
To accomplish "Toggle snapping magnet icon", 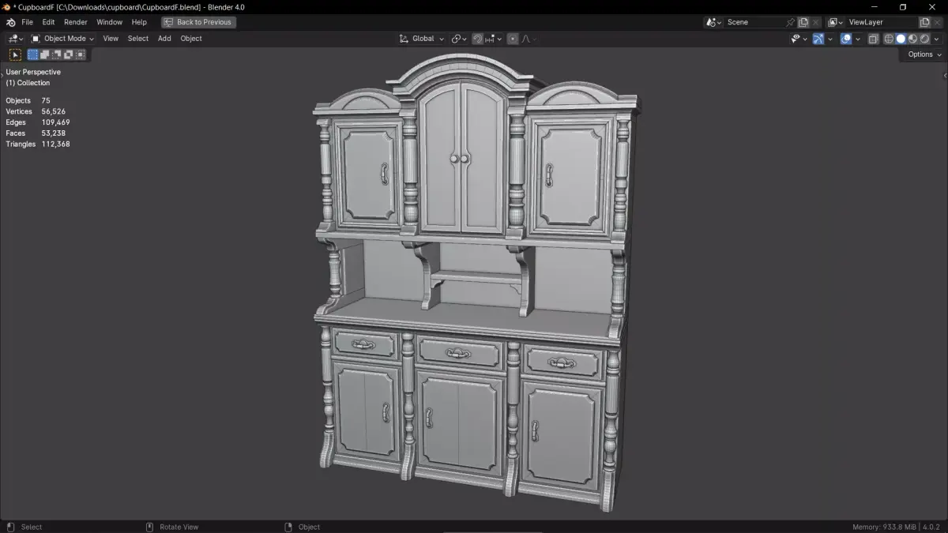I will pos(478,38).
